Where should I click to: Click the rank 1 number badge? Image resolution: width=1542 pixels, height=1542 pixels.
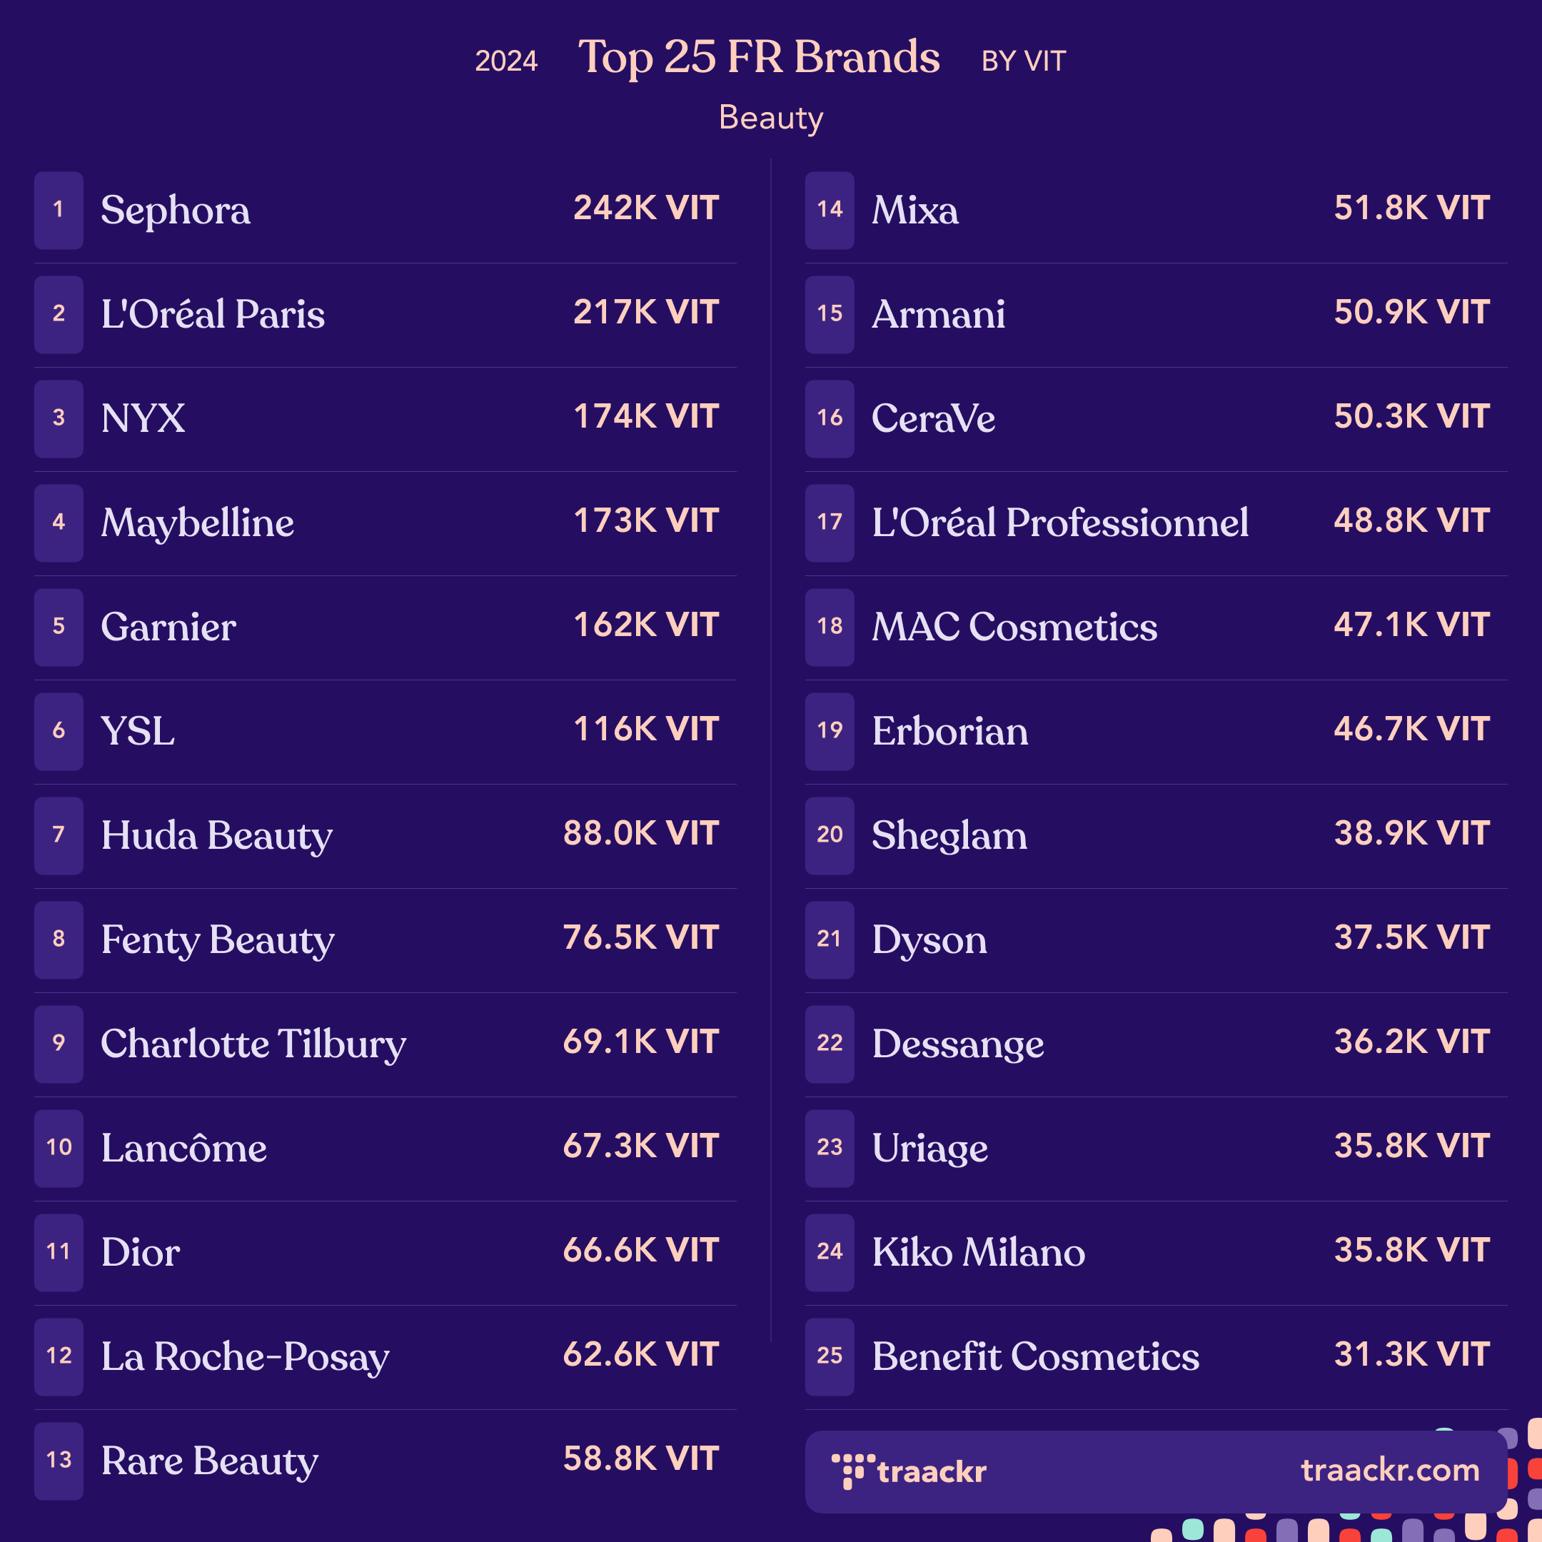pos(59,210)
